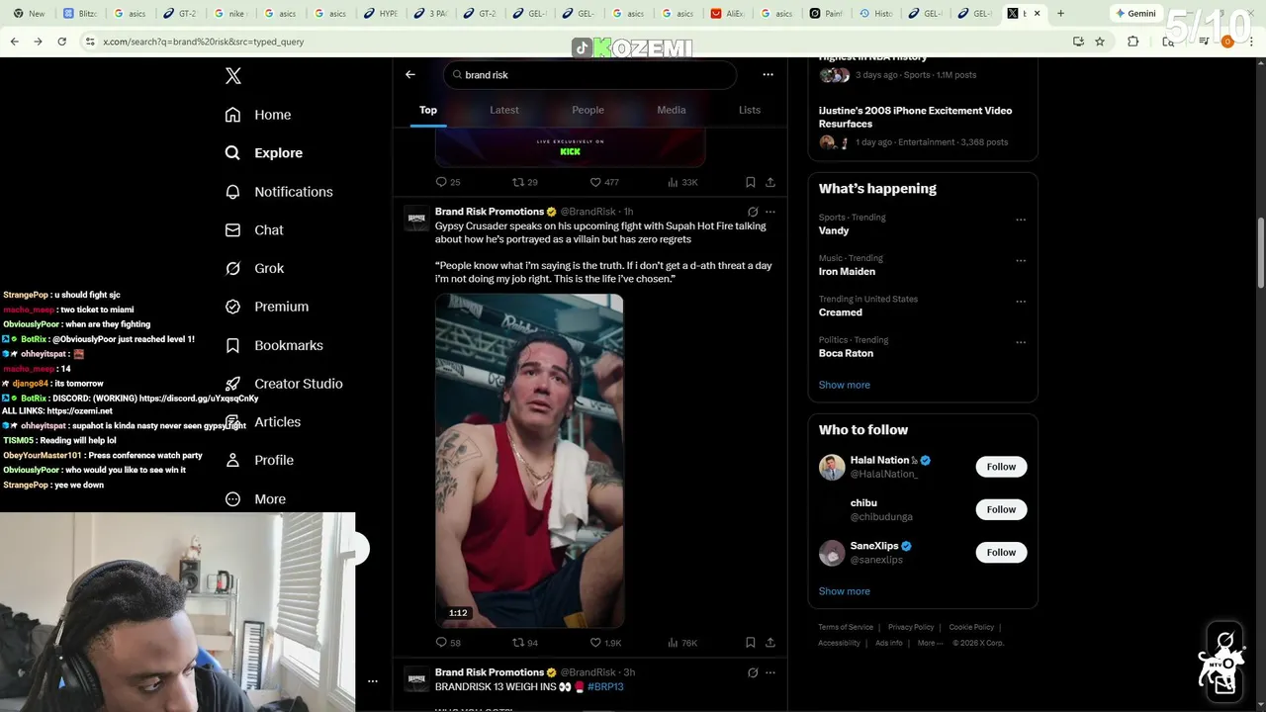Click the X logo in sidebar
Image resolution: width=1266 pixels, height=712 pixels.
click(x=233, y=76)
